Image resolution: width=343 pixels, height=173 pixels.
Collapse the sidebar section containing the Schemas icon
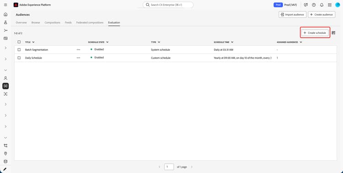coord(5,138)
